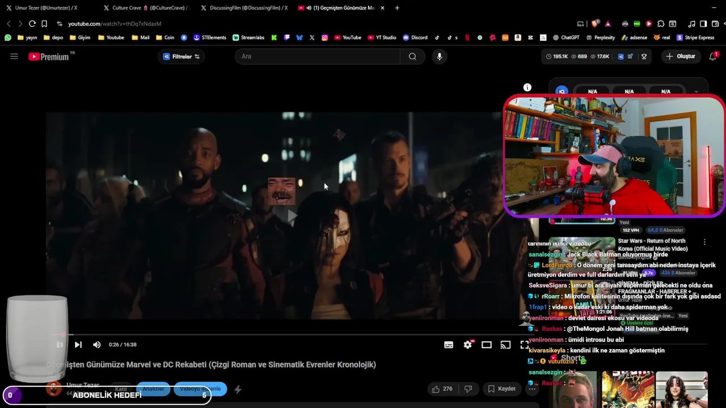The height and width of the screenshot is (408, 726).
Task: Go back with the browser back arrow
Action: pyautogui.click(x=9, y=24)
